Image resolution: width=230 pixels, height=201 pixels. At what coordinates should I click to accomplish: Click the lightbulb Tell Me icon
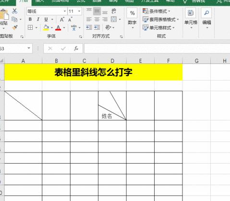[185, 1]
